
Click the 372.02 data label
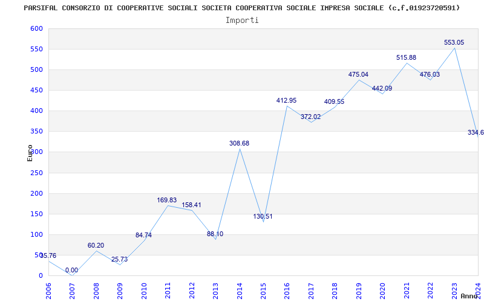(310, 117)
